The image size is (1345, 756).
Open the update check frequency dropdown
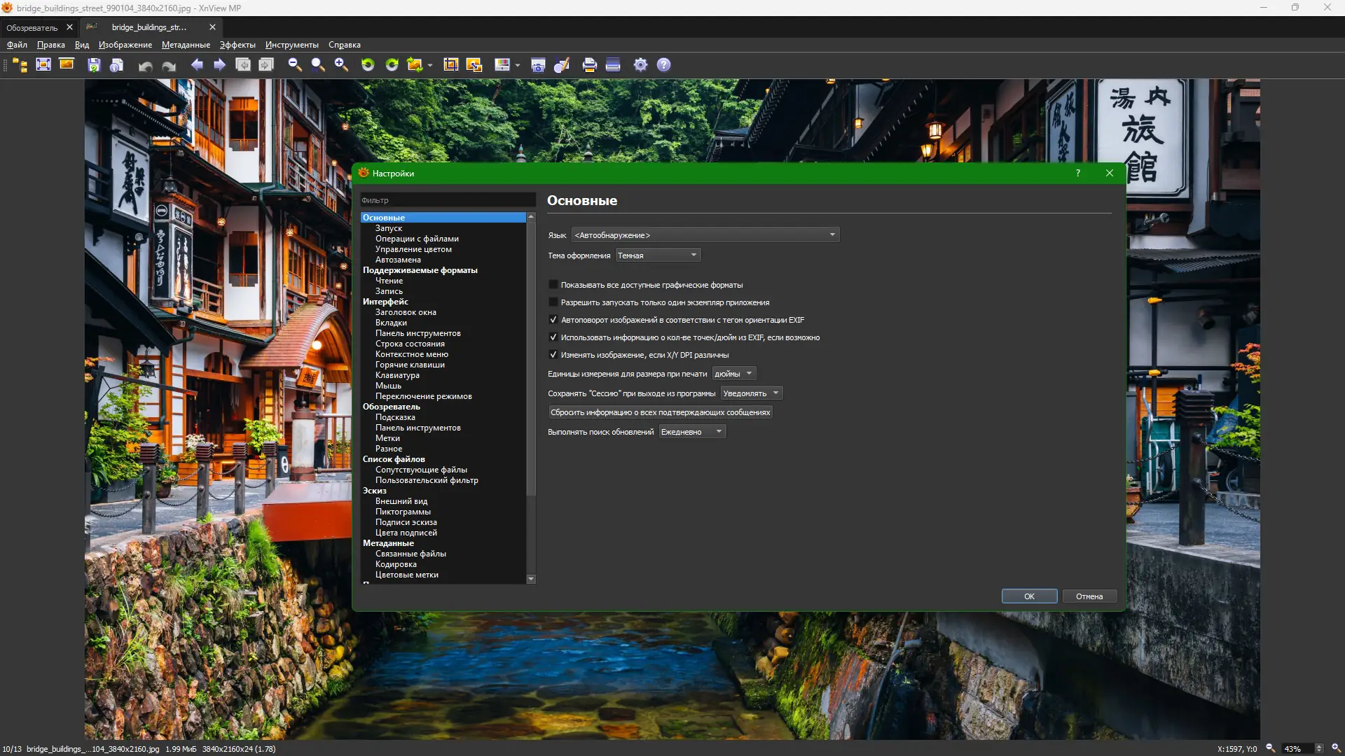tap(691, 432)
